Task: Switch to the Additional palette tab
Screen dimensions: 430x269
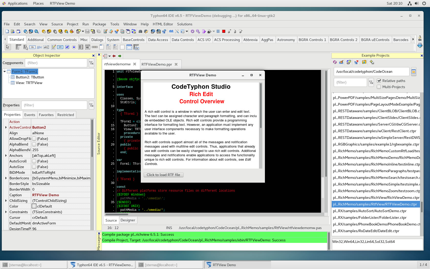Action: point(36,40)
